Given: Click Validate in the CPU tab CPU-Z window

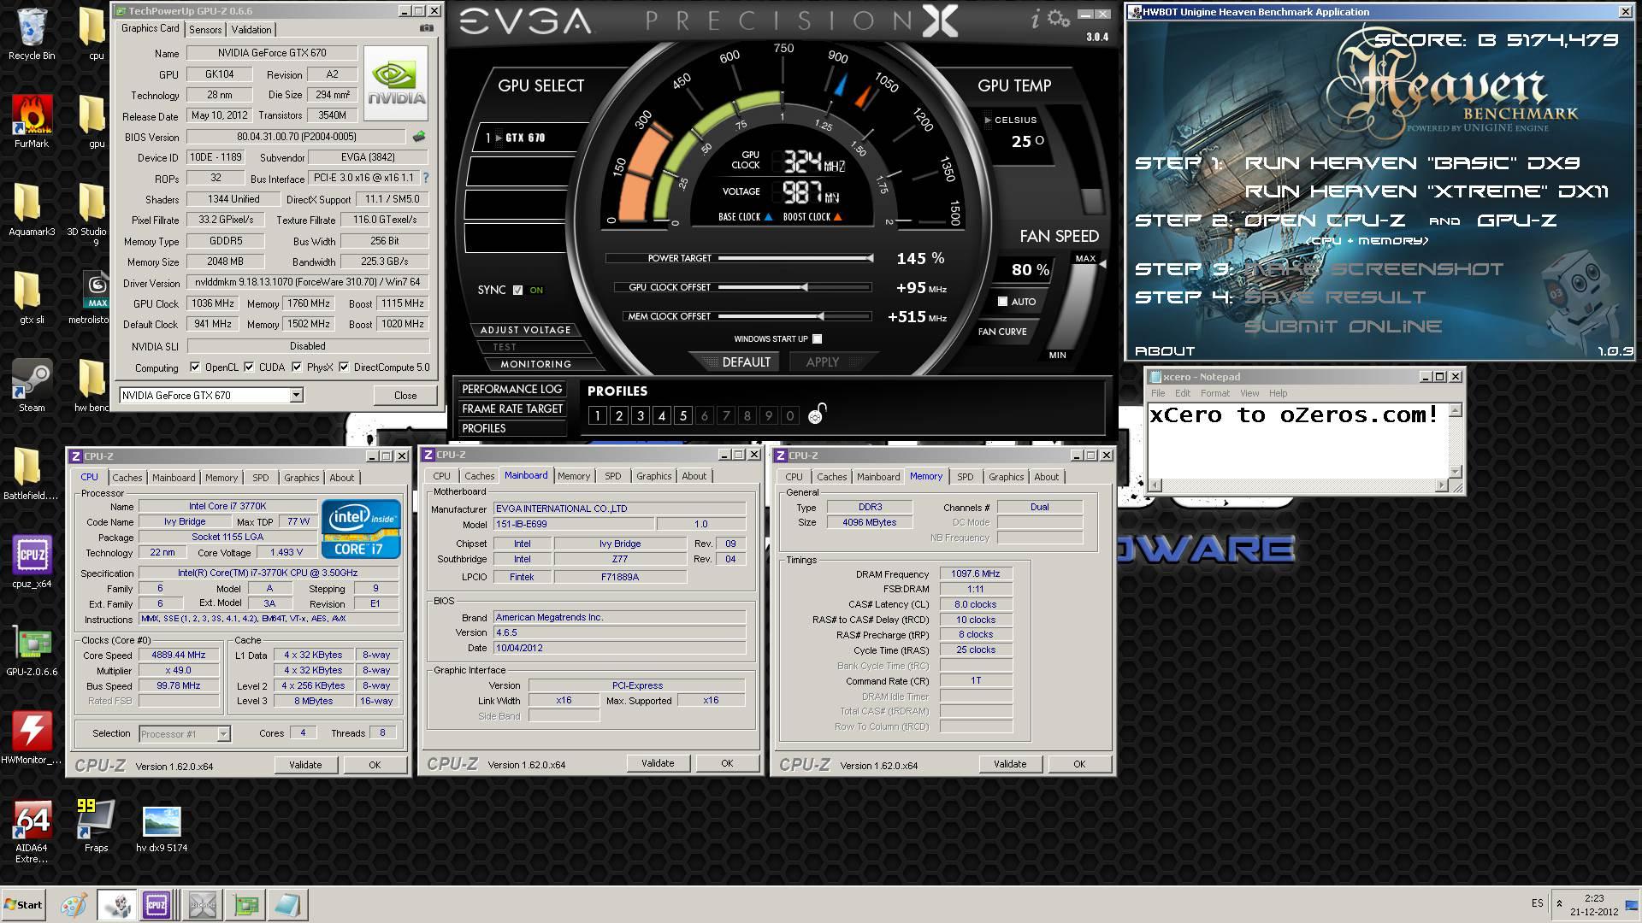Looking at the screenshot, I should pyautogui.click(x=305, y=765).
